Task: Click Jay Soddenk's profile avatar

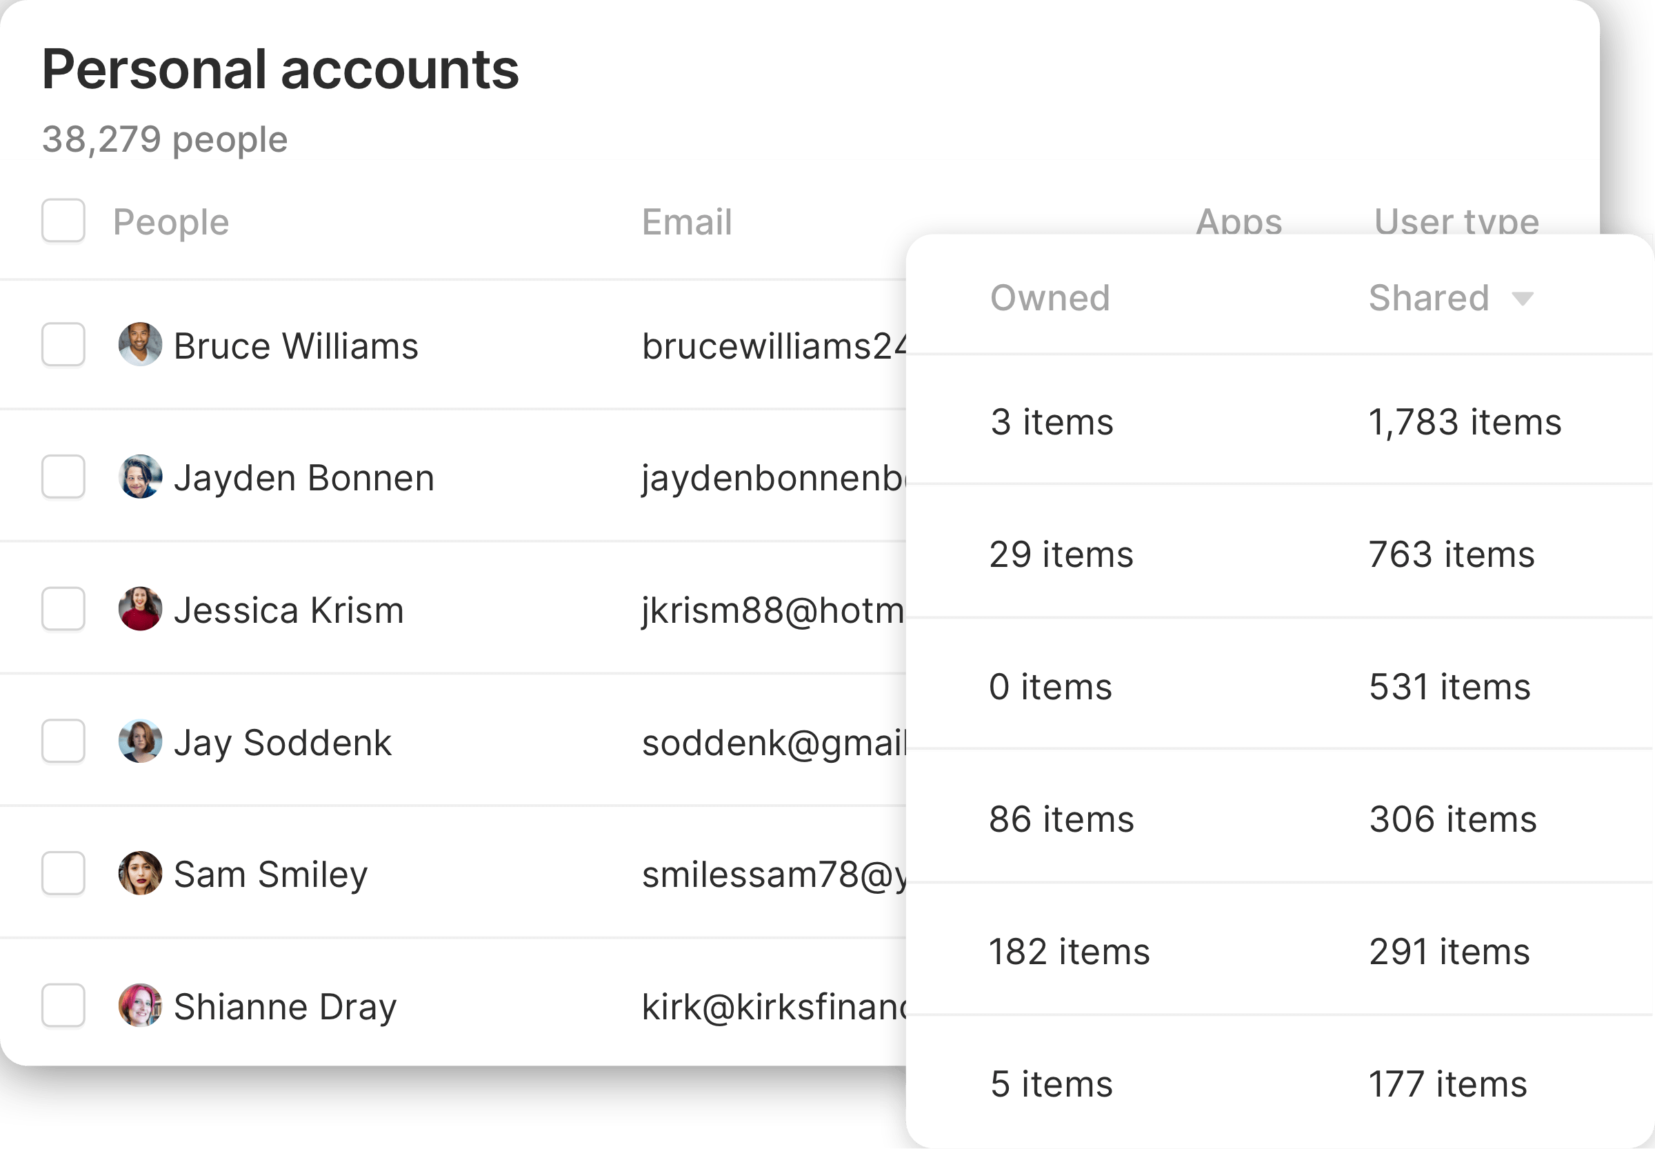Action: [x=141, y=742]
